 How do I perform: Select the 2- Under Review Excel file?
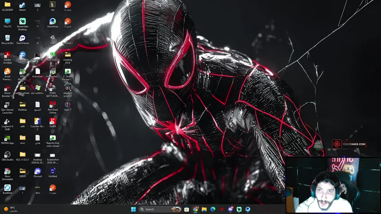tap(68, 74)
